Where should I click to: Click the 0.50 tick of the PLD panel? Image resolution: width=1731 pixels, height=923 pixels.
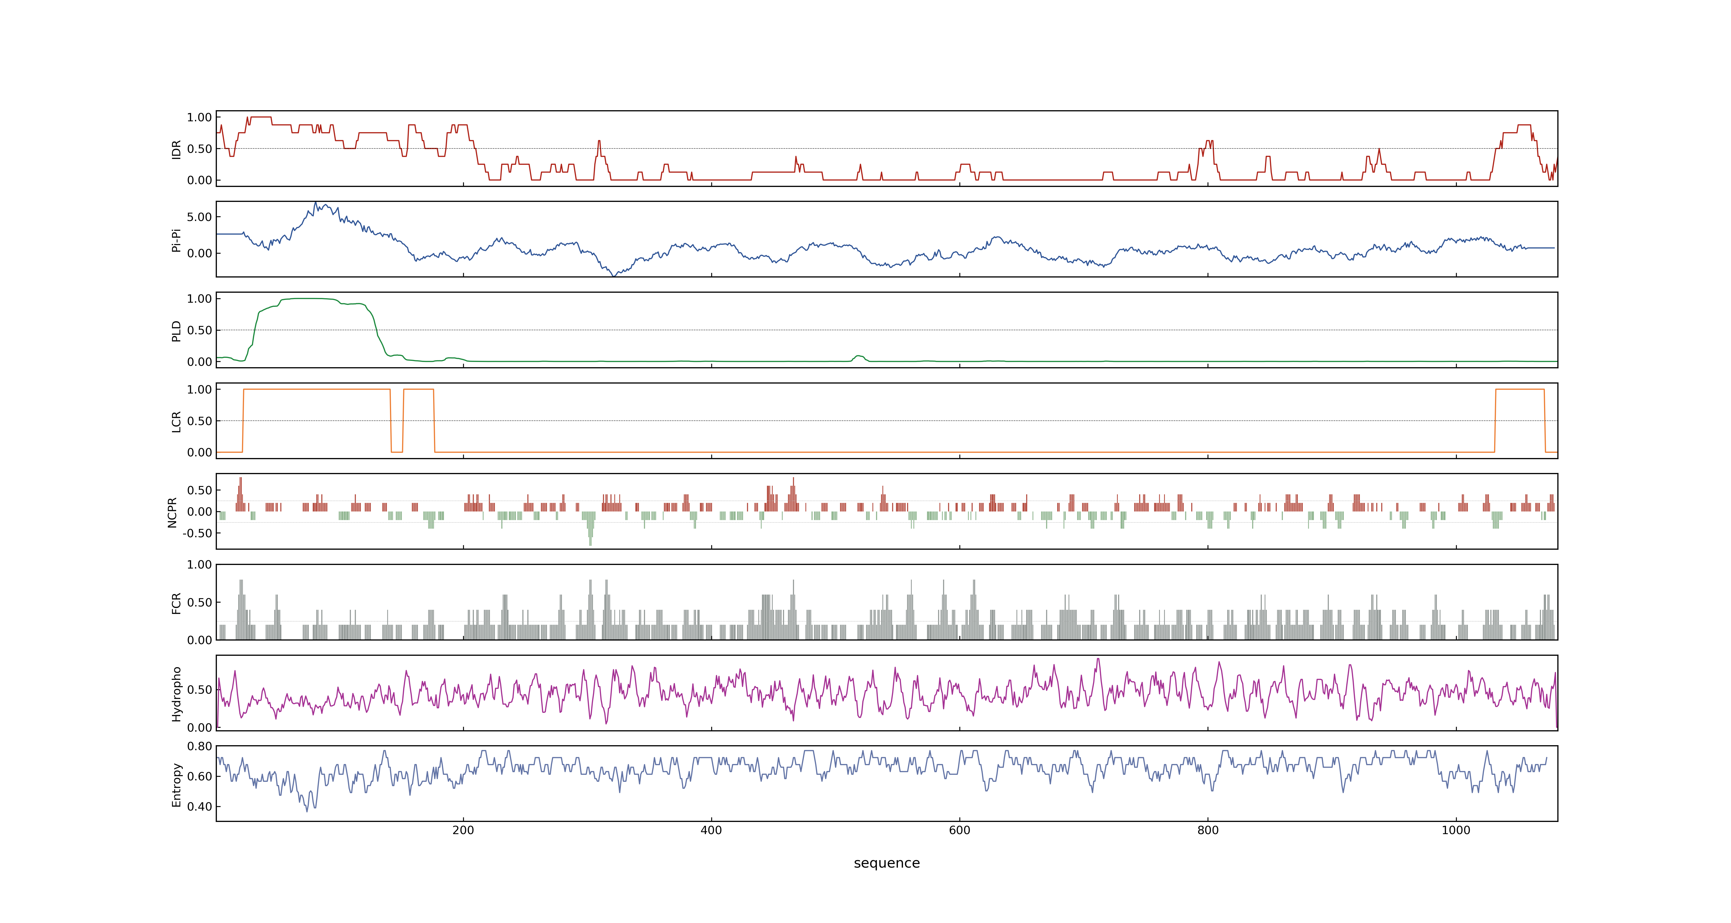(200, 330)
